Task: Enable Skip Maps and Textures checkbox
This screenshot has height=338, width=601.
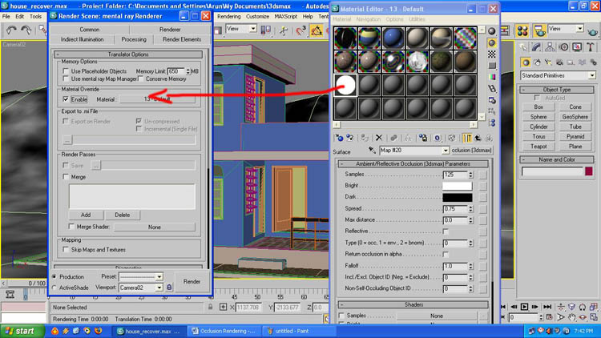Action: 65,250
